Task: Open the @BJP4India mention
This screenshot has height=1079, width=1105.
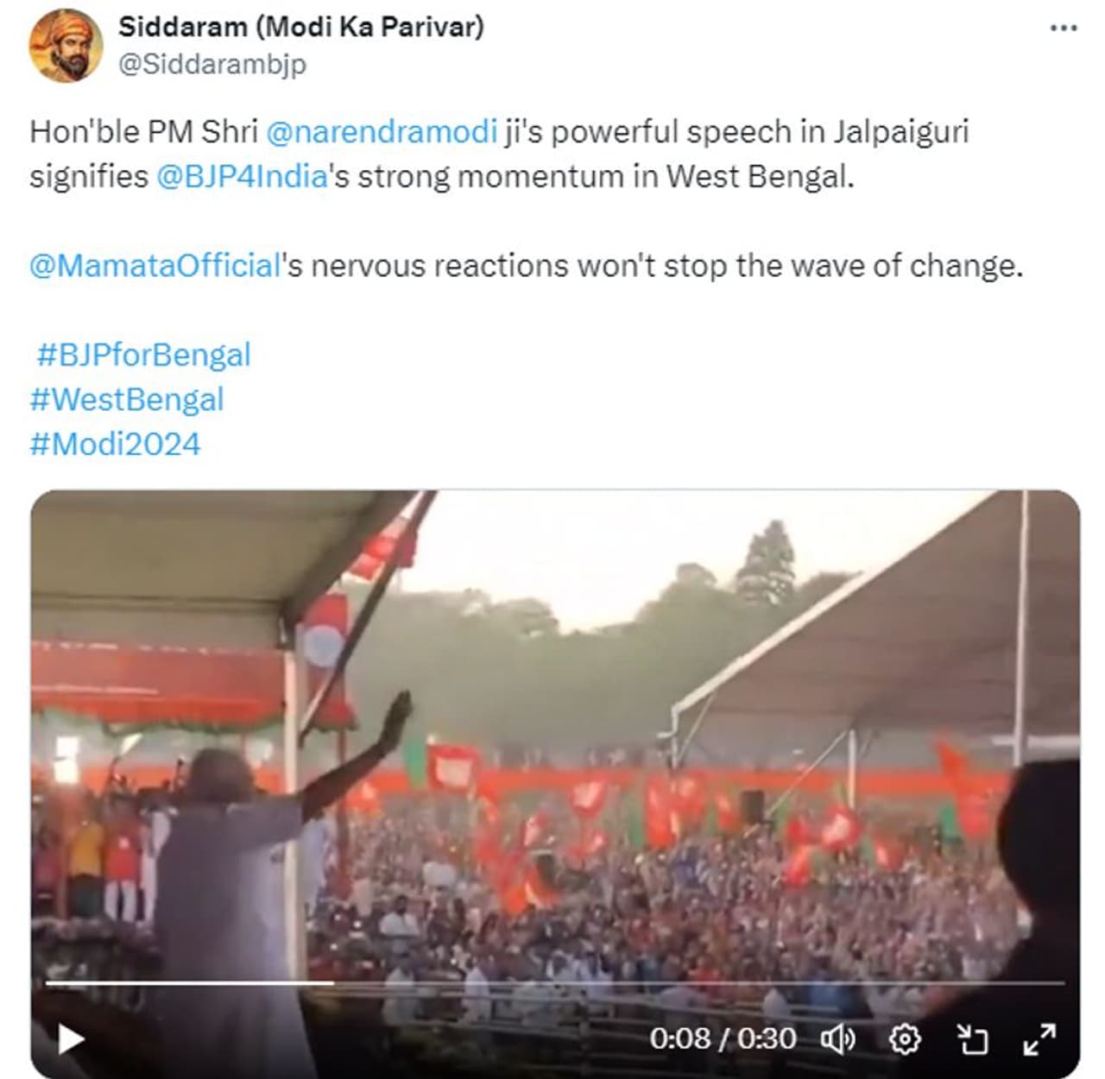Action: pos(242,177)
